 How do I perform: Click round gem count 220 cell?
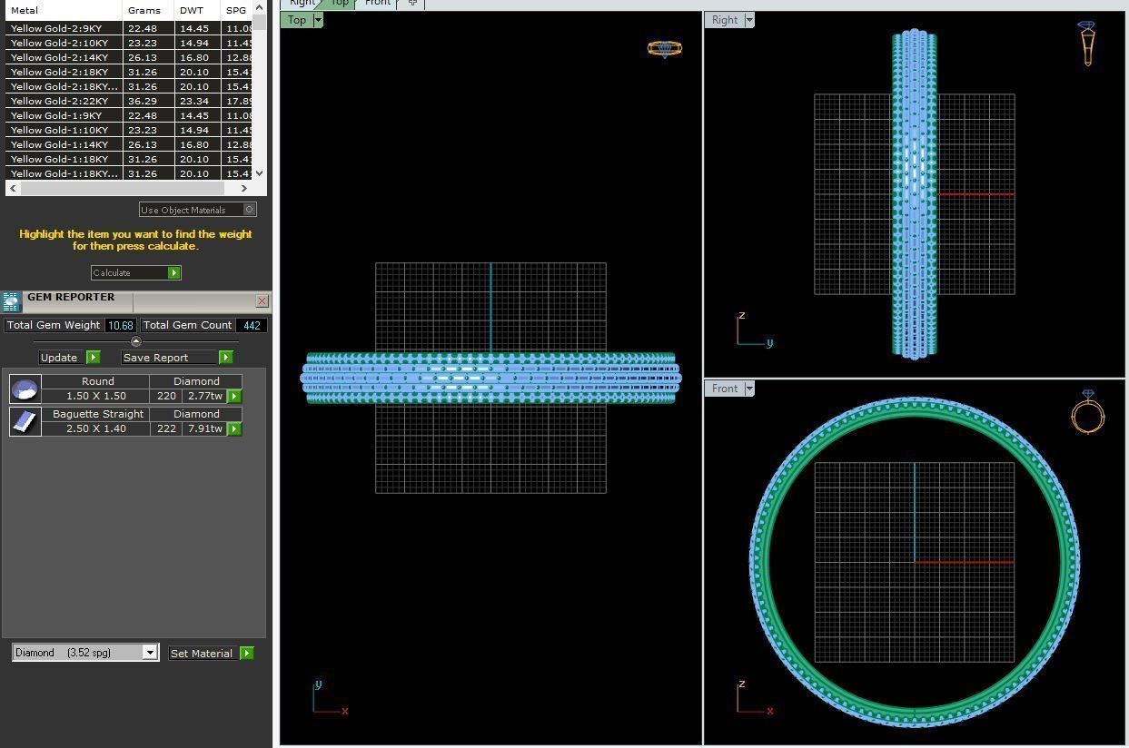pos(165,396)
